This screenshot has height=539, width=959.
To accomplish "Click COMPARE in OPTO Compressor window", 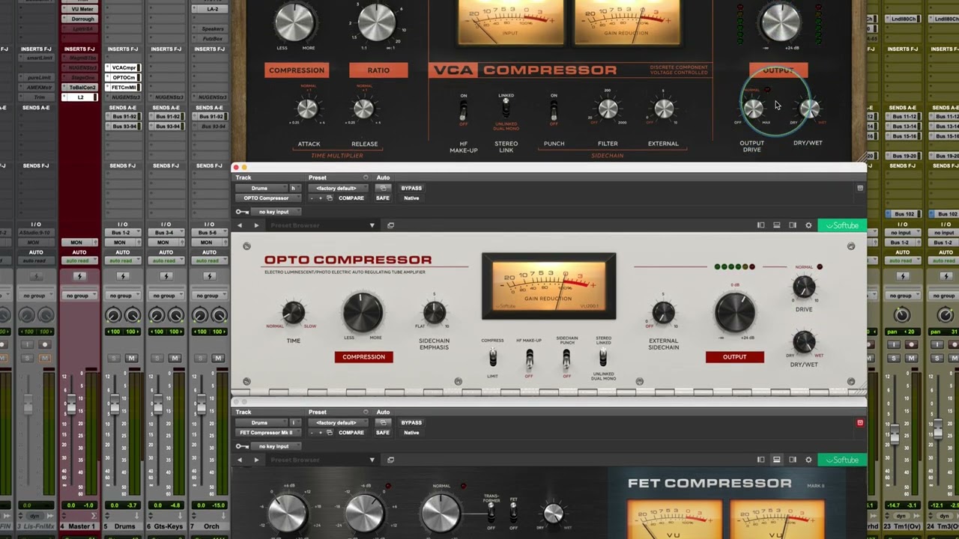I will [x=351, y=198].
